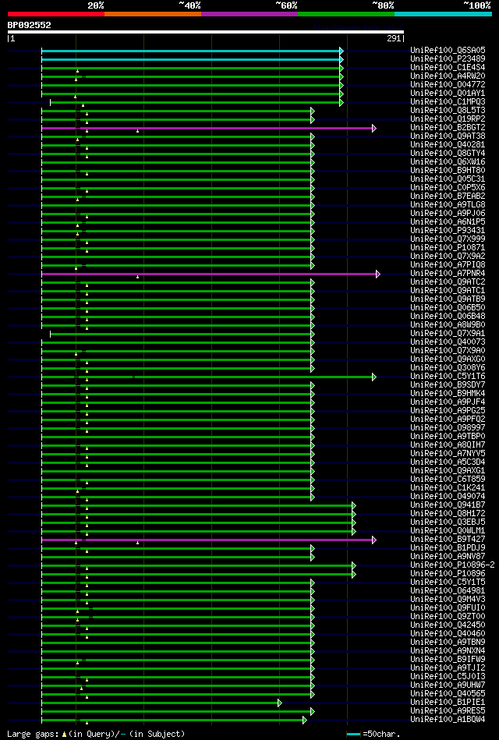Open the UniRef100_A8QIH7 hit label
The width and height of the screenshot is (499, 740).
coord(448,444)
